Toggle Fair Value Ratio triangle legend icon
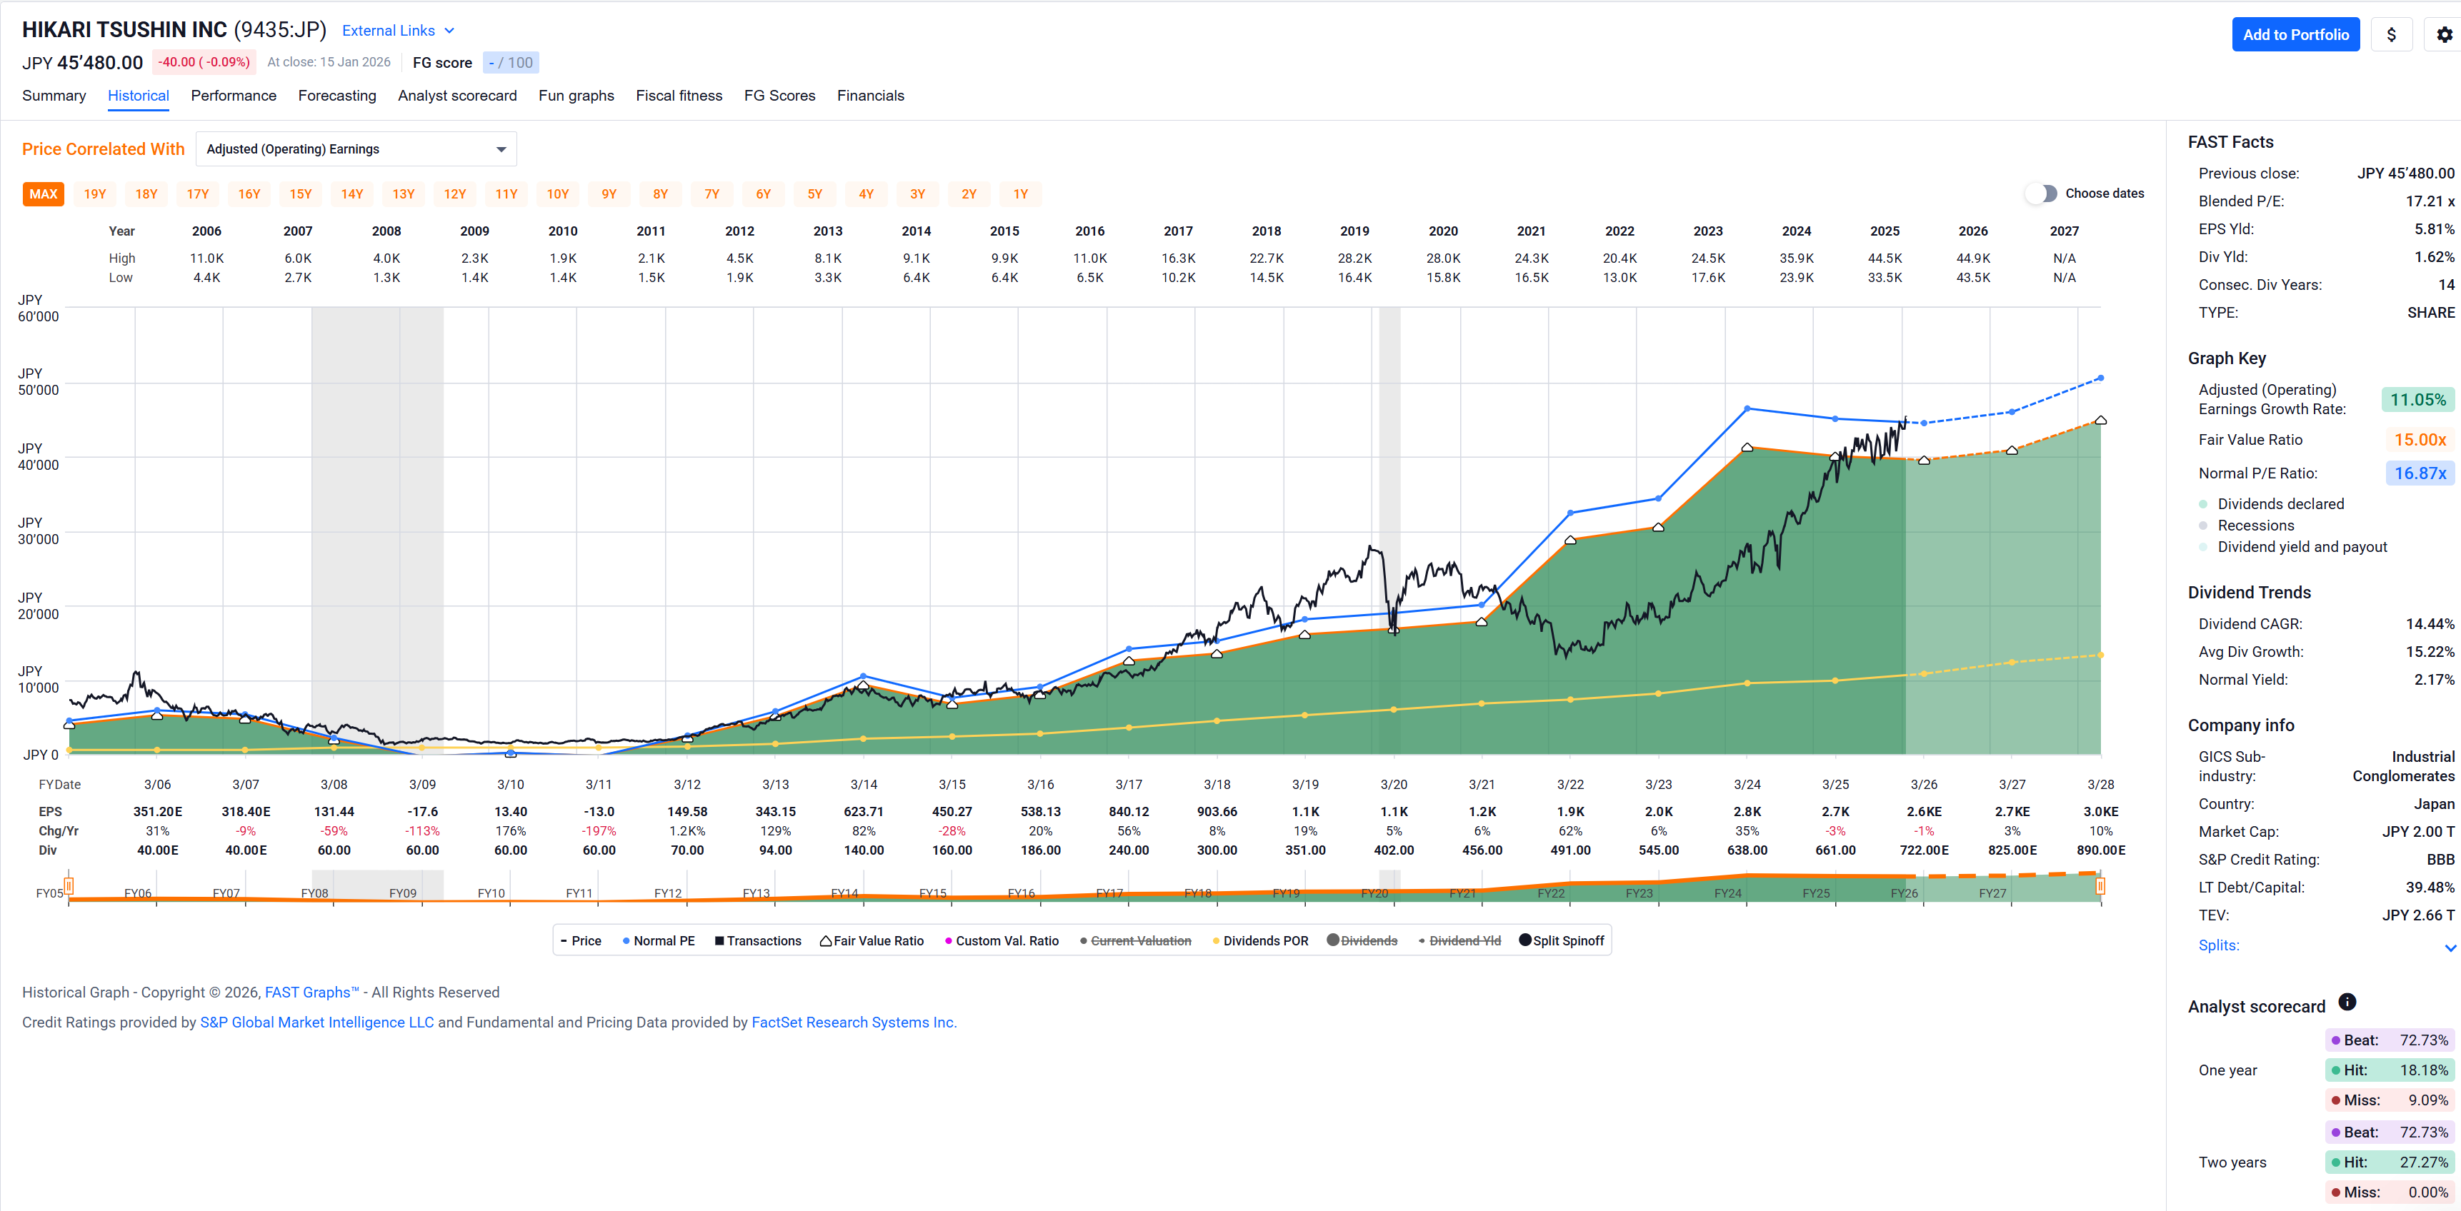2461x1211 pixels. point(825,940)
